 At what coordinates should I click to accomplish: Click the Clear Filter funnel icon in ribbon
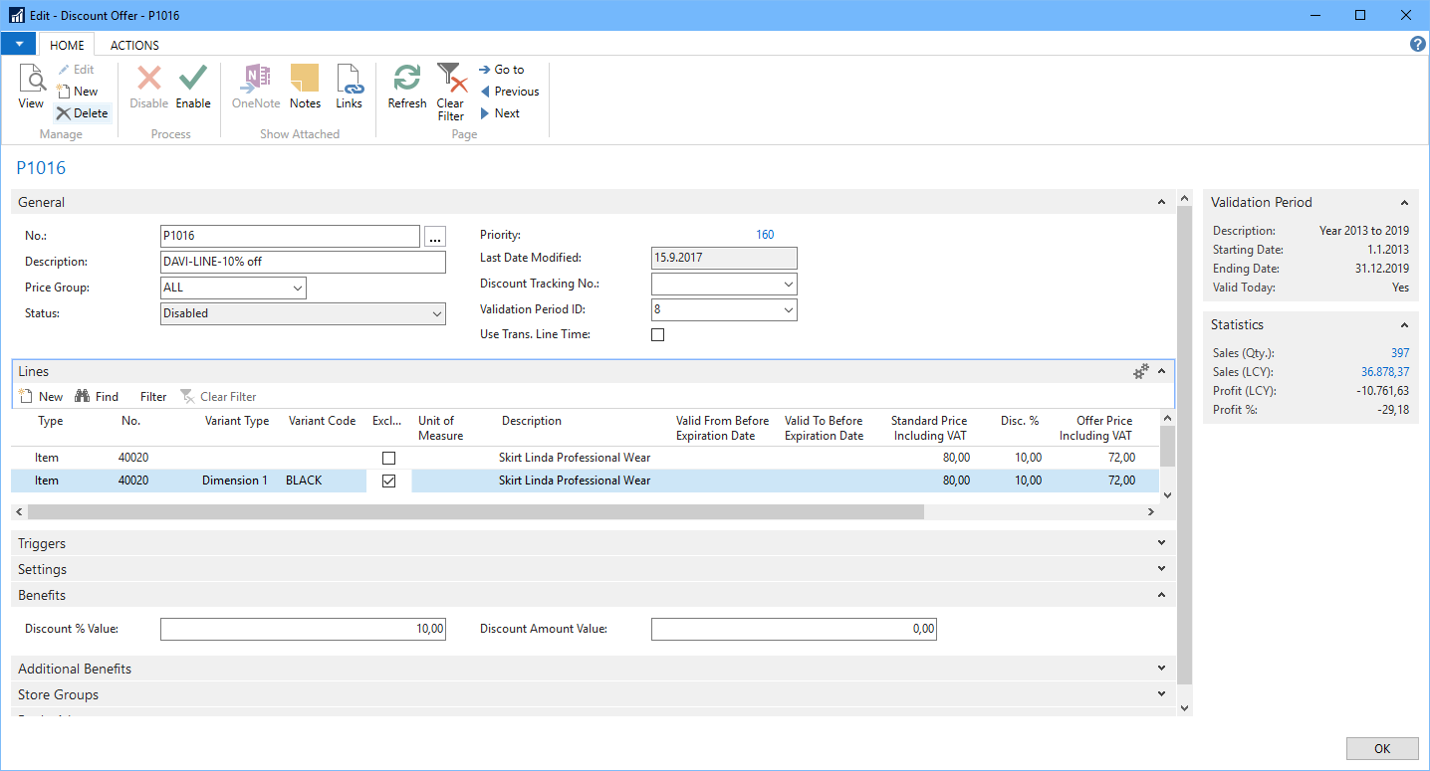(x=450, y=79)
